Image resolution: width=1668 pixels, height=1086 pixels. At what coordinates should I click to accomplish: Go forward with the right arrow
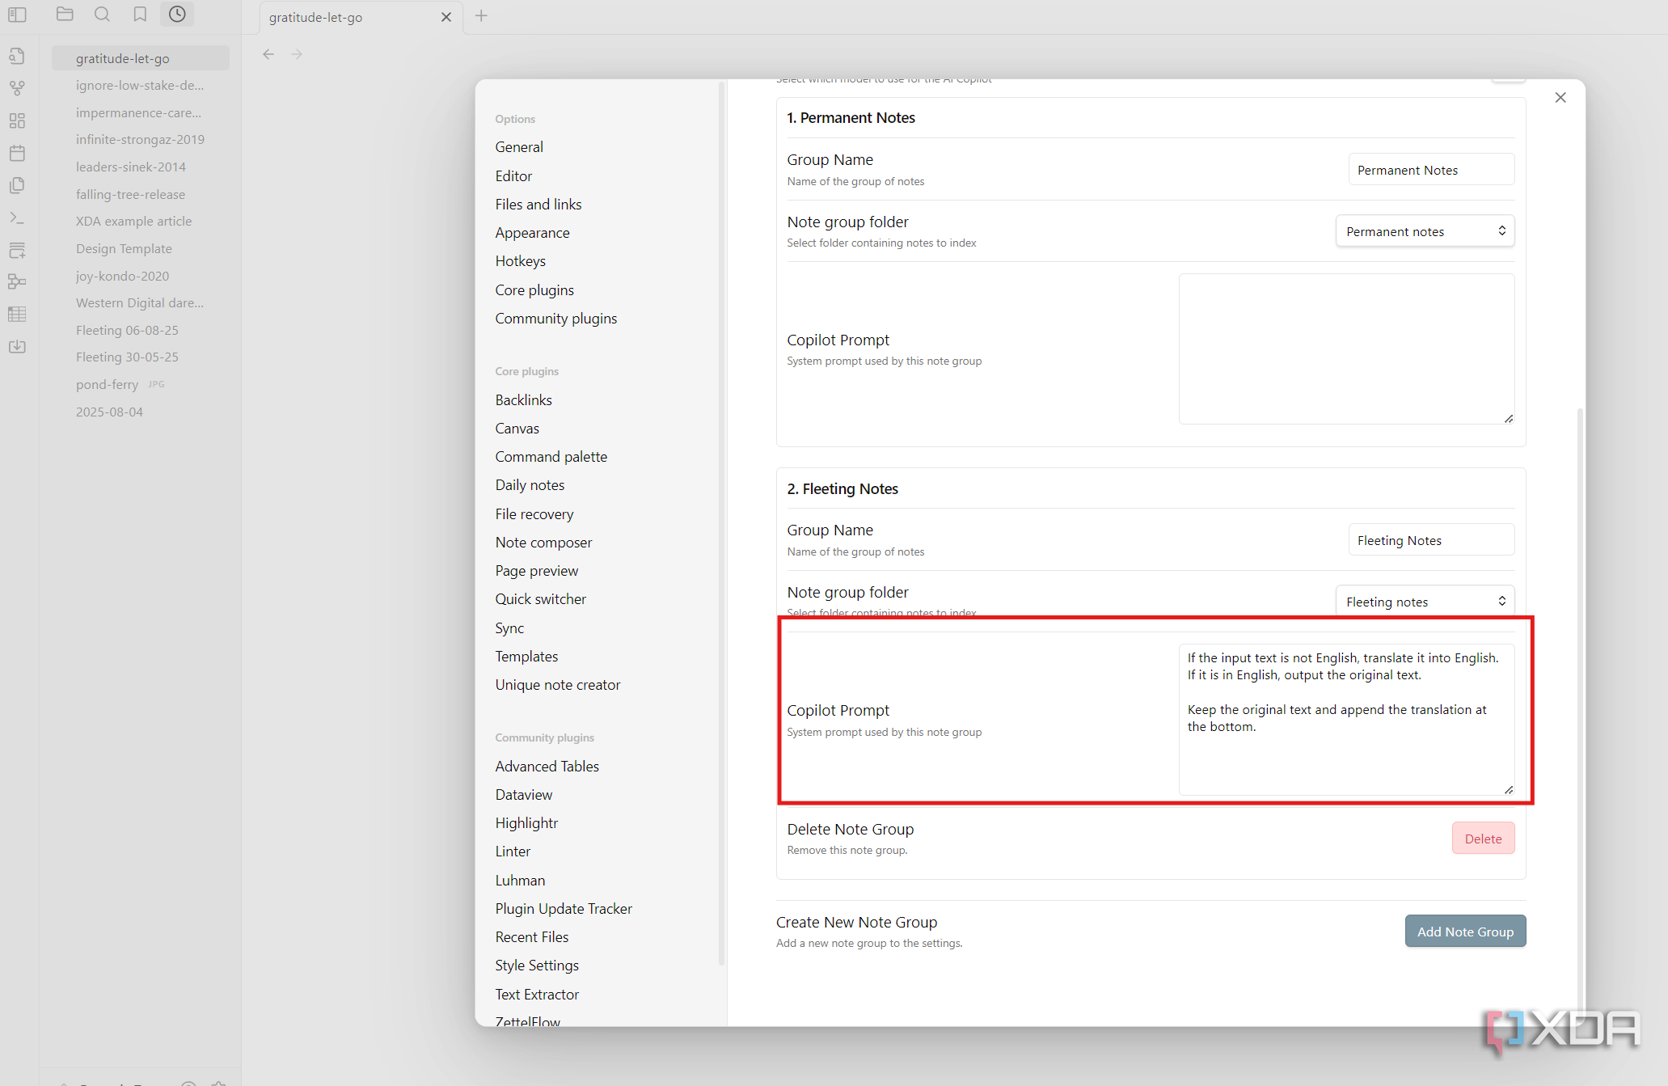coord(297,54)
